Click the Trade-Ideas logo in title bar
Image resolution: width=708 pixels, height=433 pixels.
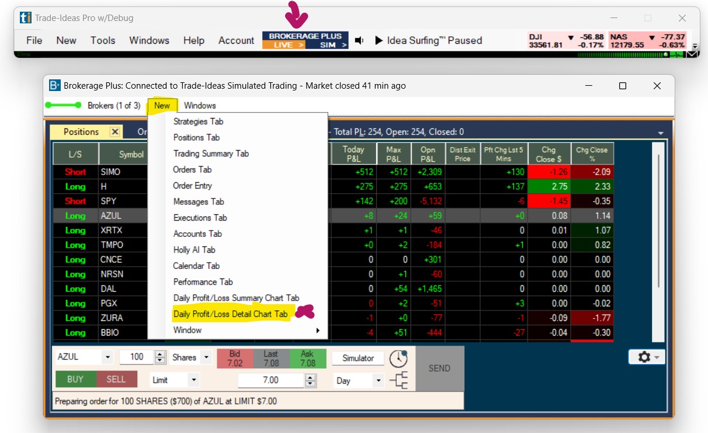tap(25, 18)
